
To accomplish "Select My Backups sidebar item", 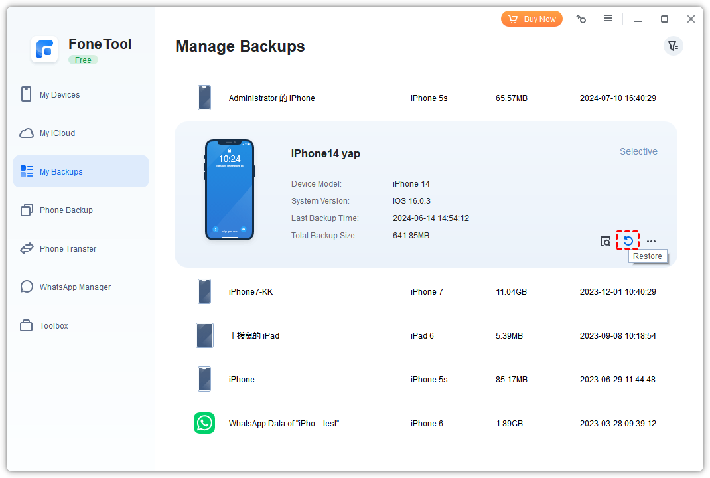I will [80, 172].
